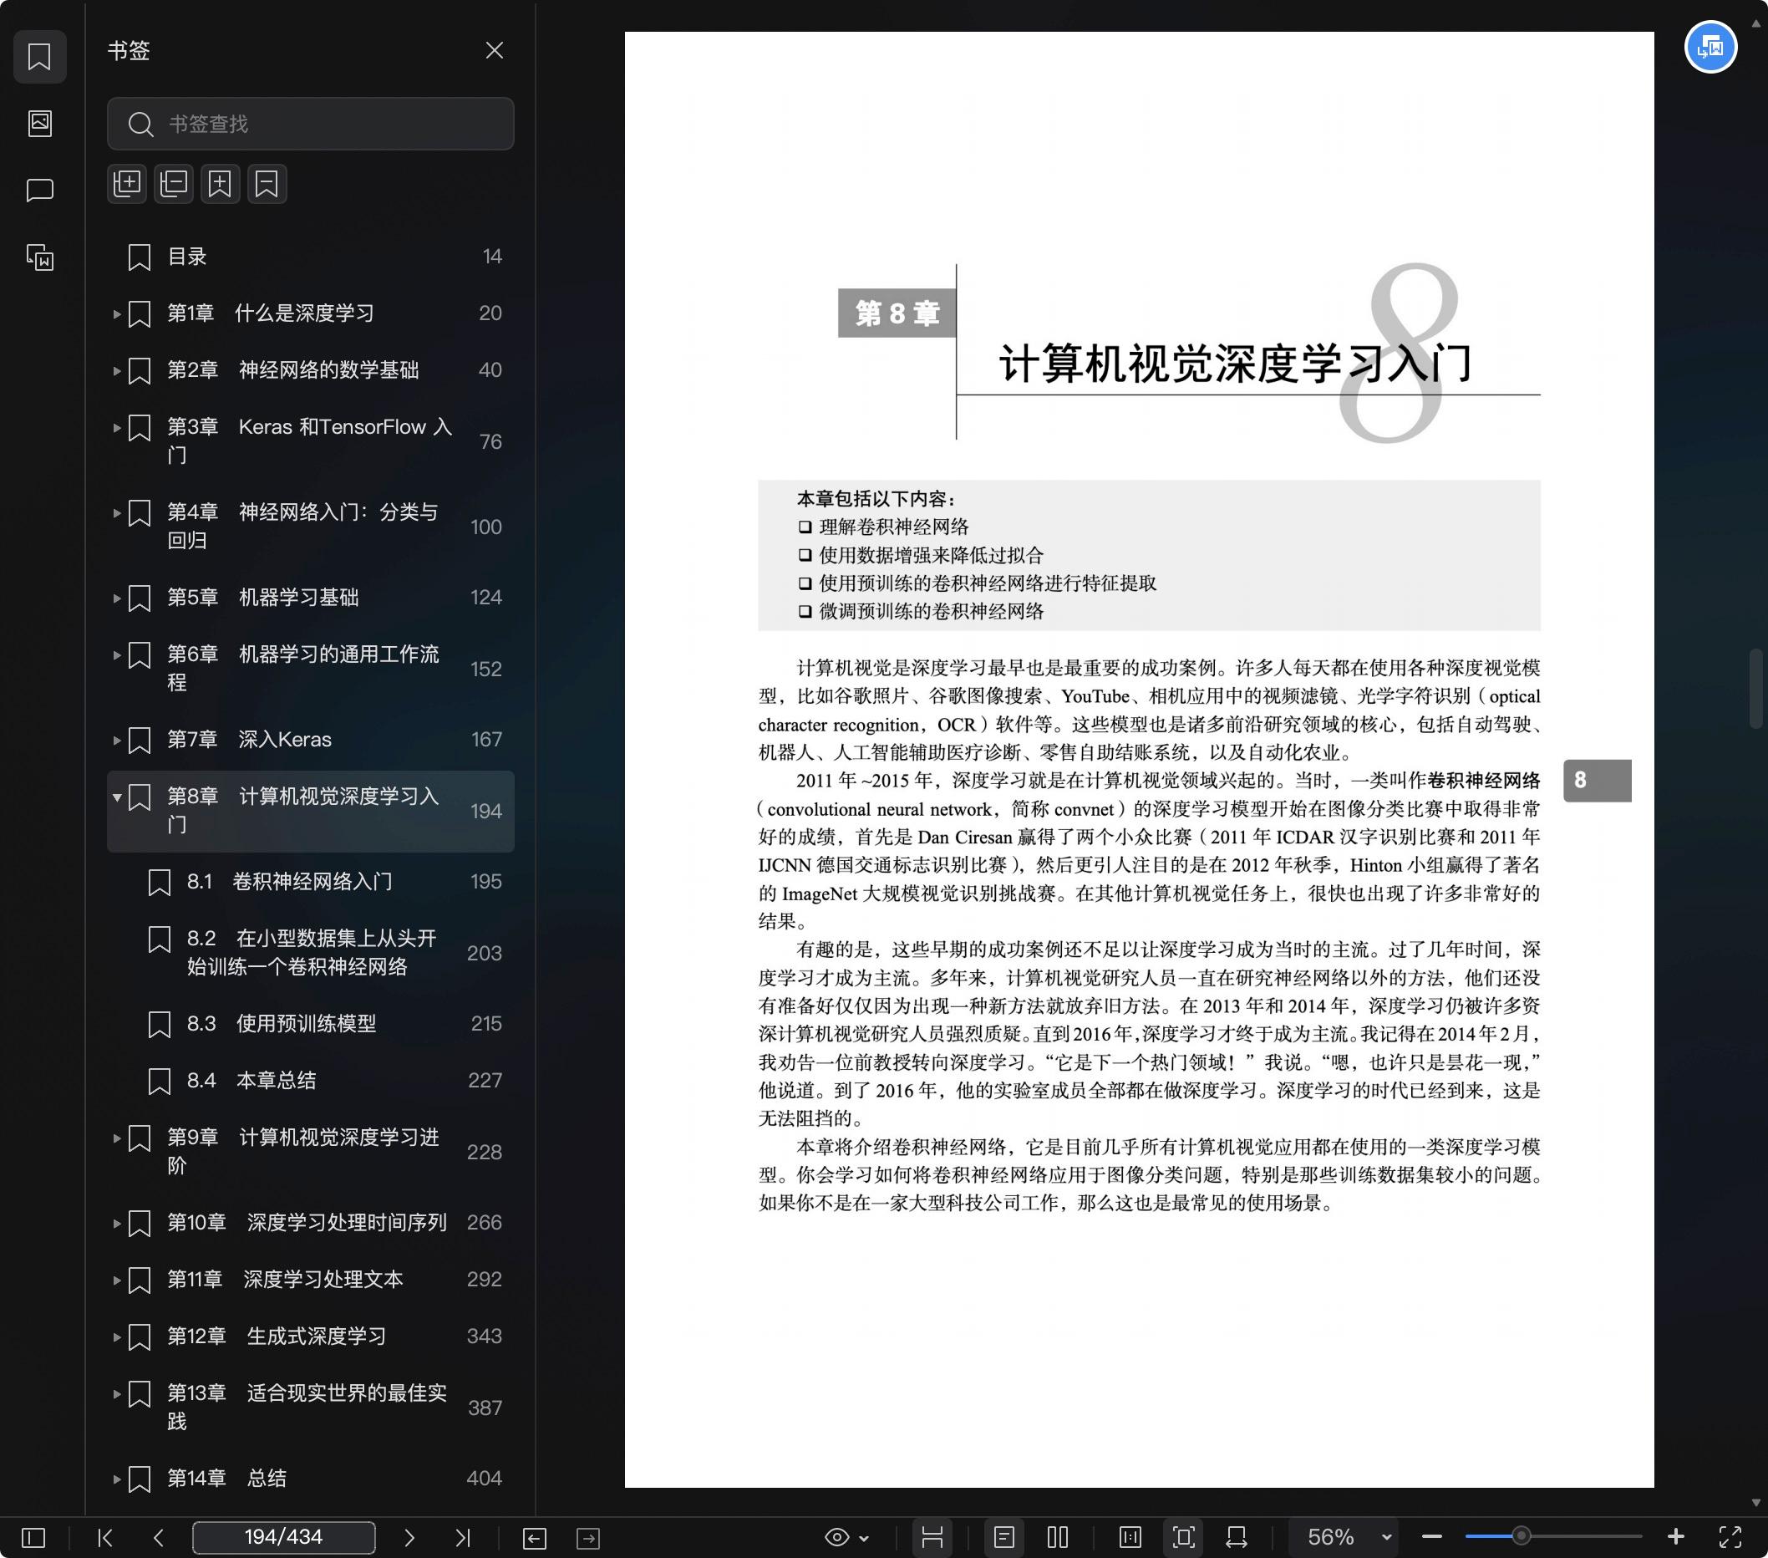Expand 第7章 深入Keras

(117, 741)
